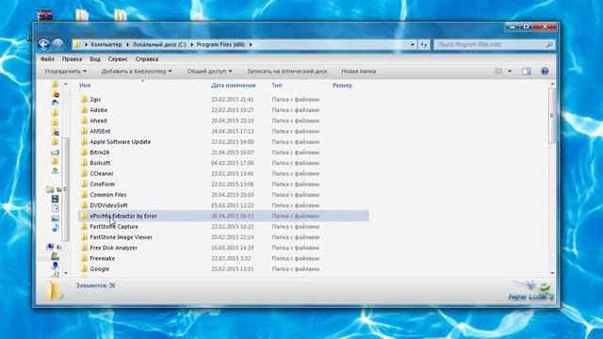Click the folder icon in the address bar
This screenshot has width=603, height=339.
click(x=77, y=44)
